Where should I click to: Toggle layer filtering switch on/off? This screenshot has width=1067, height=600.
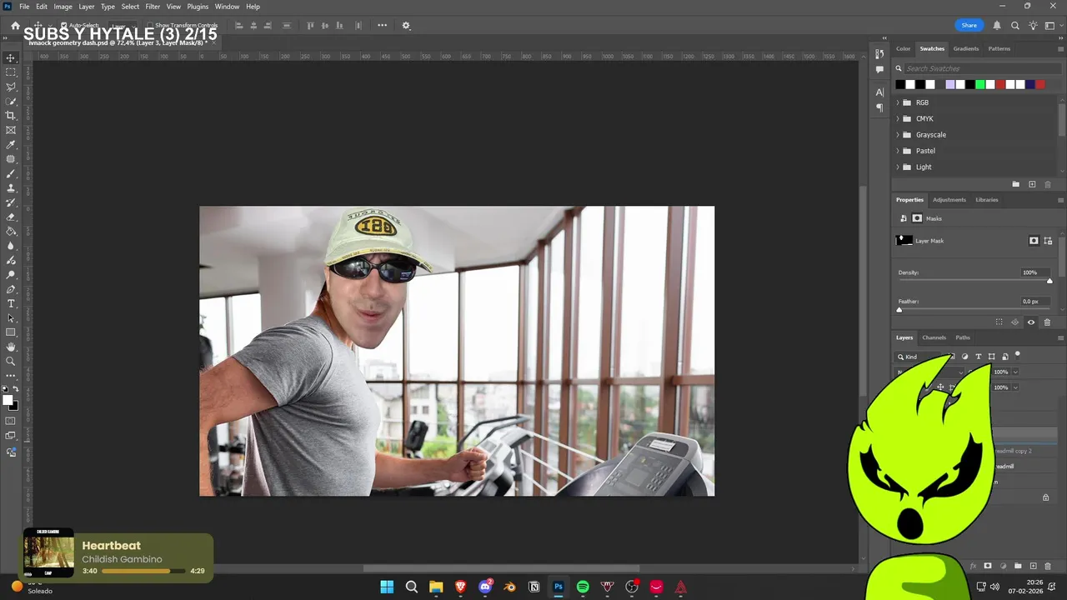[x=1017, y=355]
